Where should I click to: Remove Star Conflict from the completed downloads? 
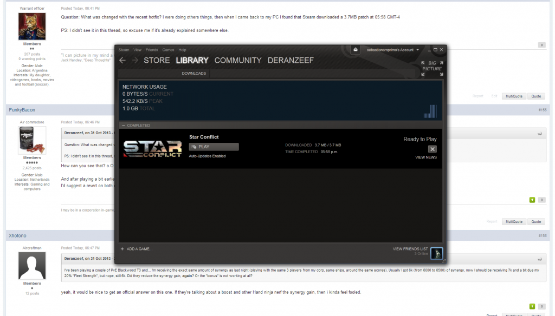click(x=432, y=149)
